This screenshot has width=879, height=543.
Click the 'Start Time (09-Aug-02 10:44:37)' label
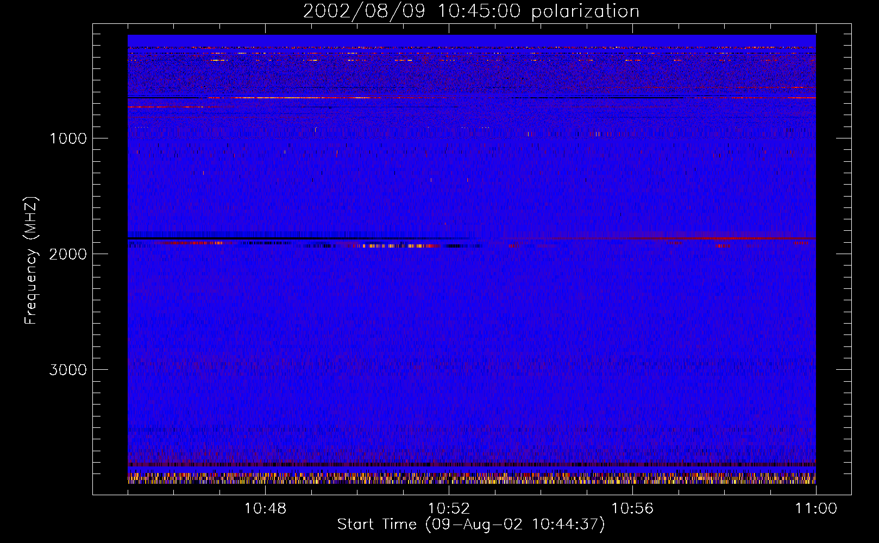pos(471,525)
